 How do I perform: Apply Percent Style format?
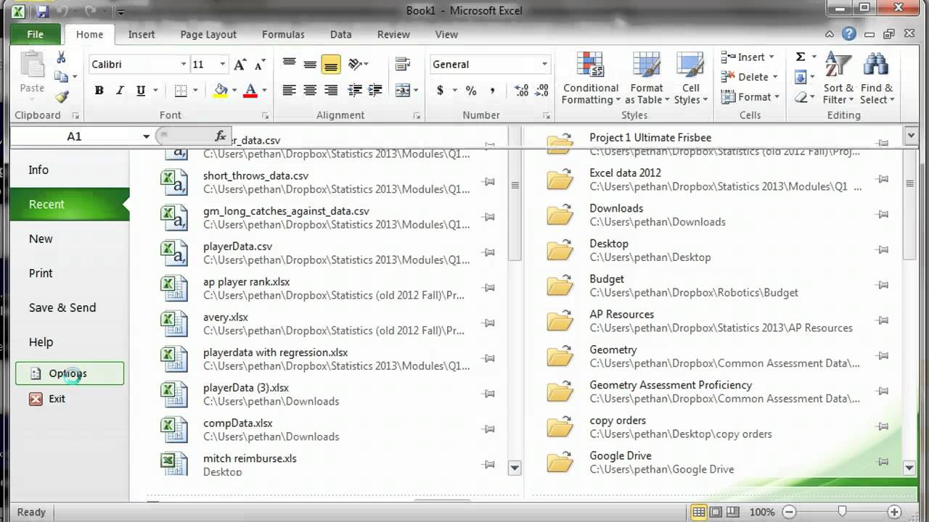point(471,91)
